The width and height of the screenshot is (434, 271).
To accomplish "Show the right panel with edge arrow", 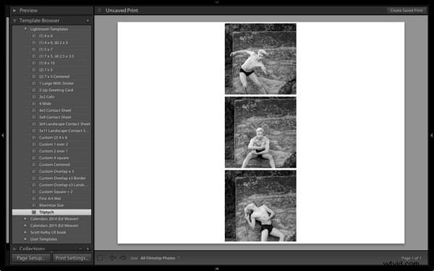I will coord(431,136).
